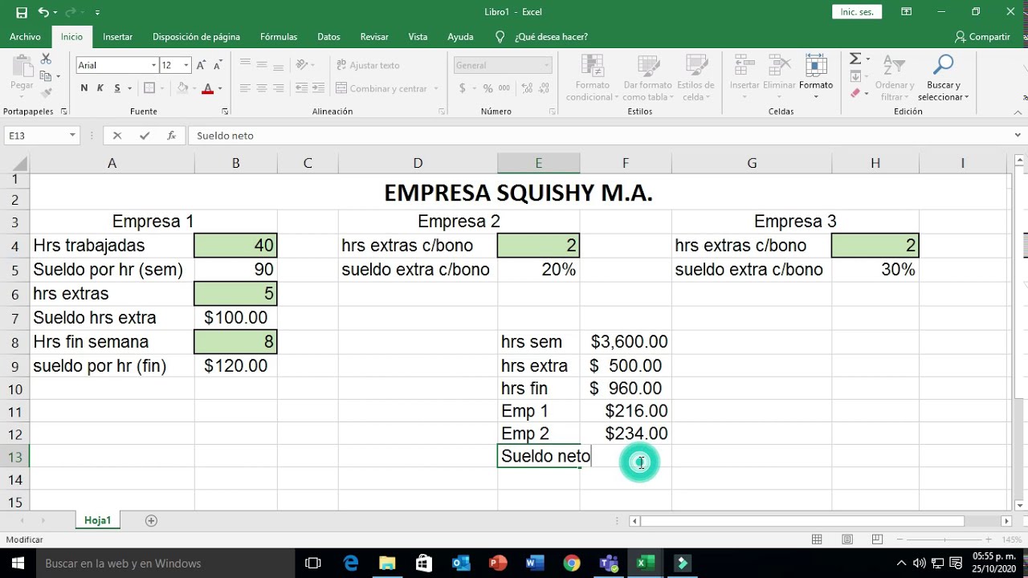Image resolution: width=1028 pixels, height=578 pixels.
Task: Expand the Name Box dropdown arrow
Action: pyautogui.click(x=72, y=136)
